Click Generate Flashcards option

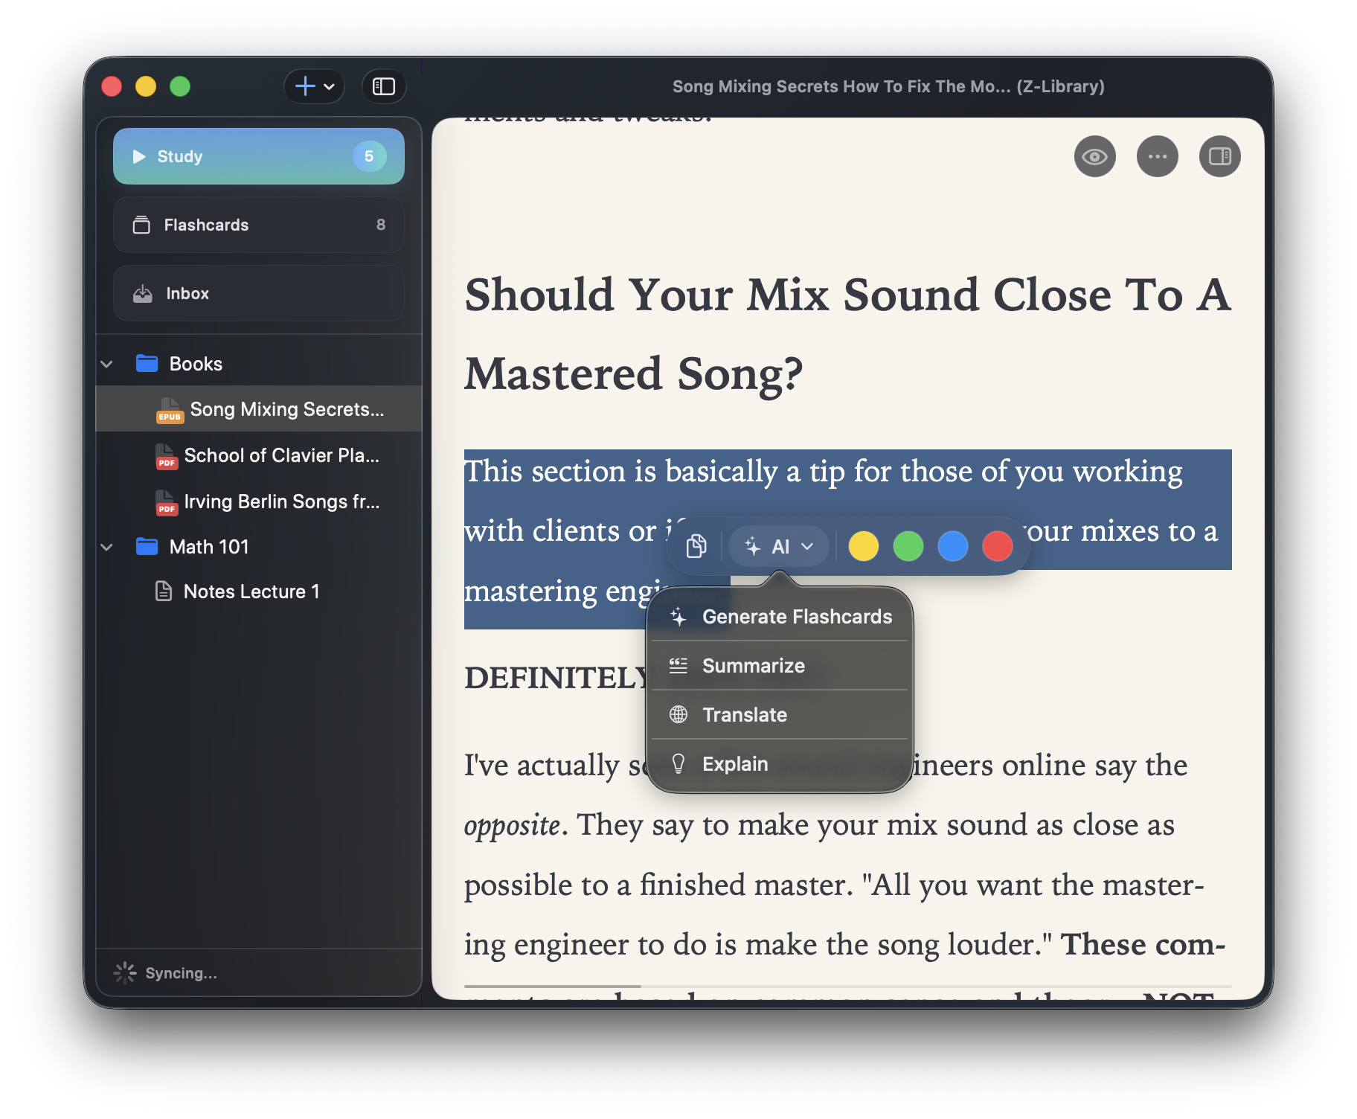tap(798, 616)
